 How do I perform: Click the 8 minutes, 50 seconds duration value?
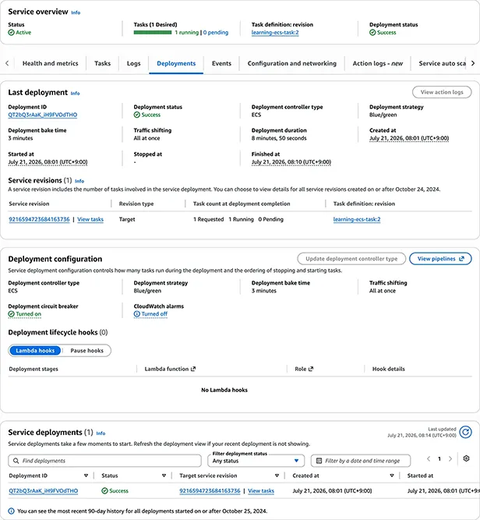pyautogui.click(x=279, y=138)
